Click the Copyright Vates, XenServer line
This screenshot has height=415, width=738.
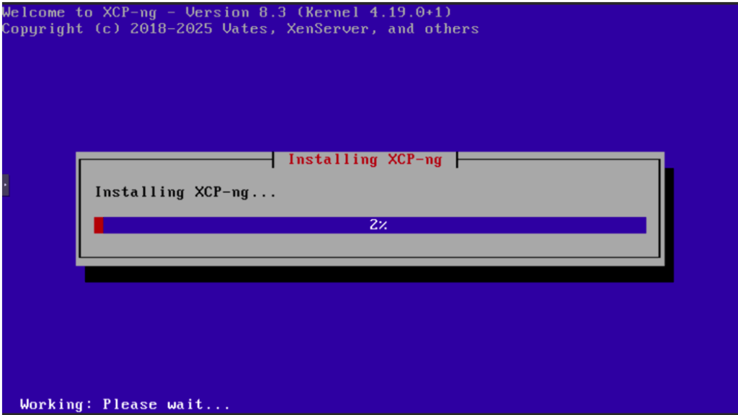pyautogui.click(x=240, y=29)
